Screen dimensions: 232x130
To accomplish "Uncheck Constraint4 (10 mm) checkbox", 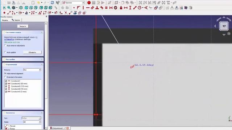I will (6, 89).
